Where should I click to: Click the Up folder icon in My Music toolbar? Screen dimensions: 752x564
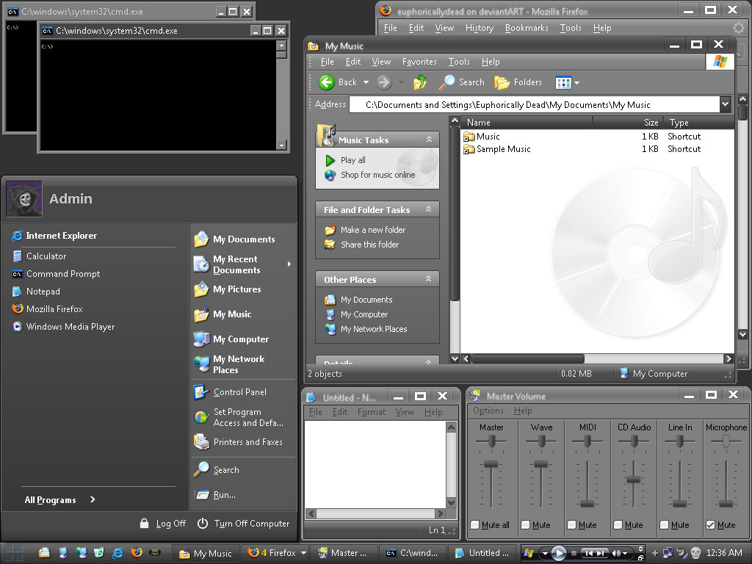point(419,82)
